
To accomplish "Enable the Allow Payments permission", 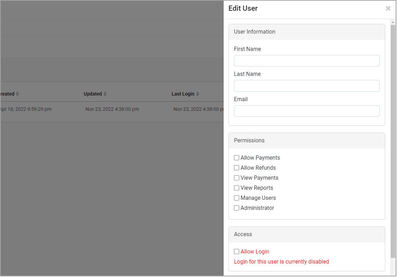I will click(236, 158).
